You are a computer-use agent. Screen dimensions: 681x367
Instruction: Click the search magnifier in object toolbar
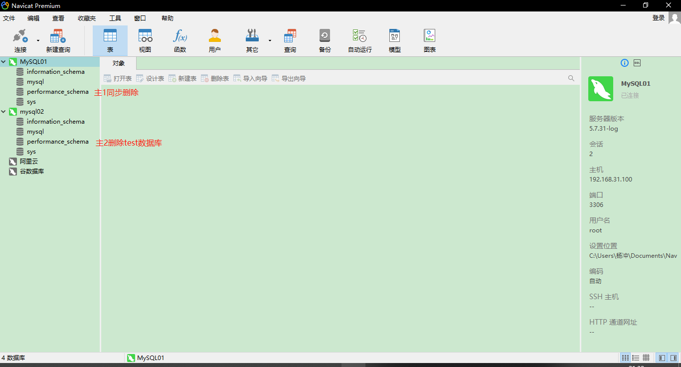571,78
